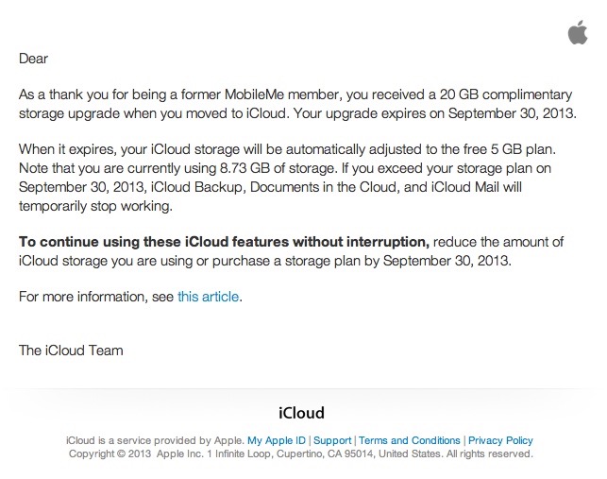Click the 'When it expires' paragraph opening
This screenshot has width=607, height=479.
(67, 149)
